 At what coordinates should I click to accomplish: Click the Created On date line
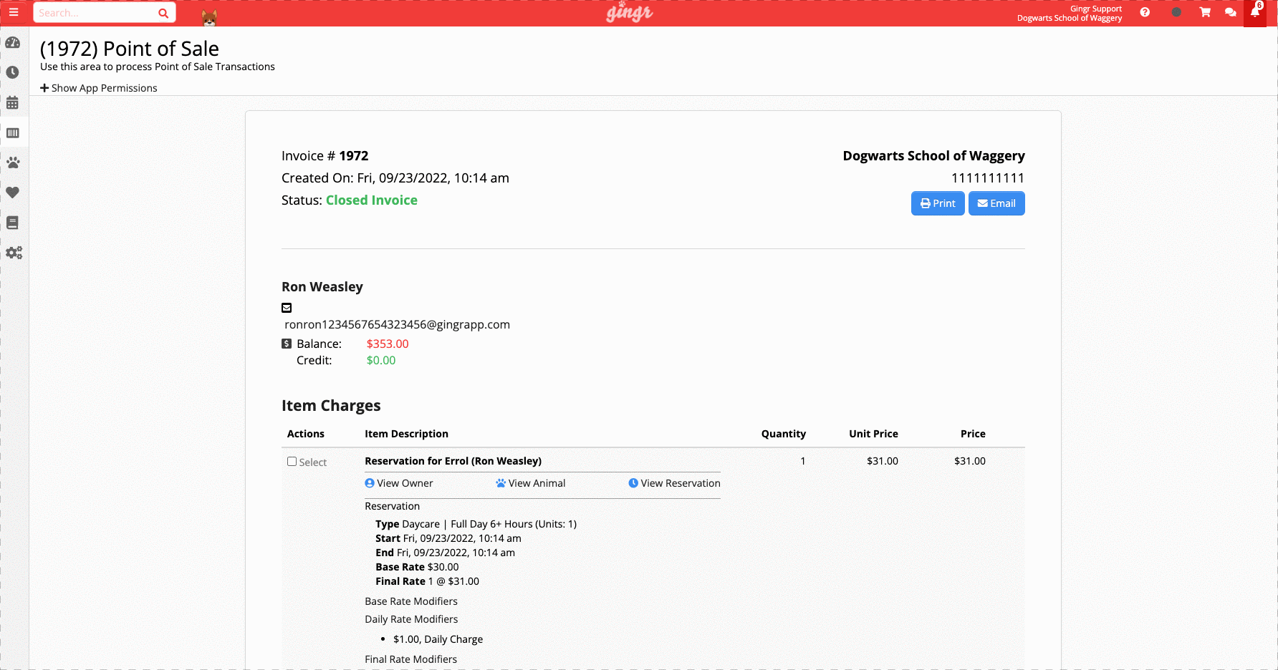pos(395,178)
